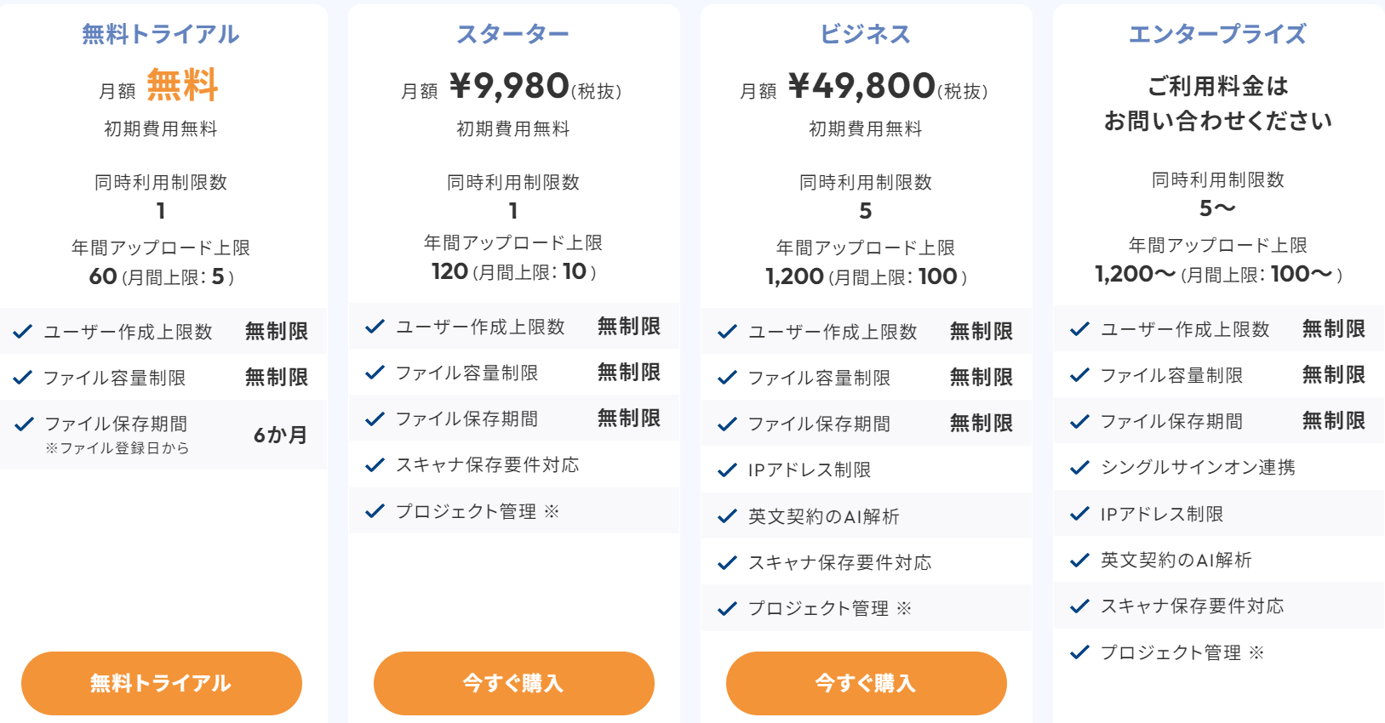The height and width of the screenshot is (723, 1385).
Task: Click checkmark beside Business IPアドレス制限
Action: coord(728,470)
